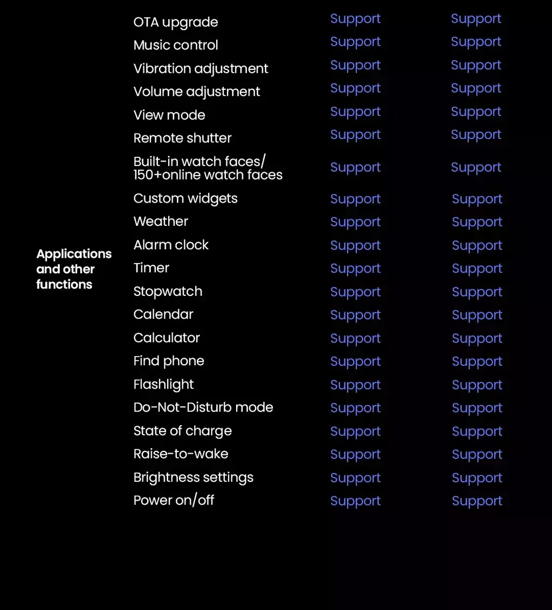Screen dimensions: 552x610
Task: Click the Stopwatch feature label
Action: tap(168, 292)
